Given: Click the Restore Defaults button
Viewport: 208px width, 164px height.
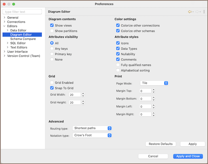Looking at the screenshot, I should 161,144.
